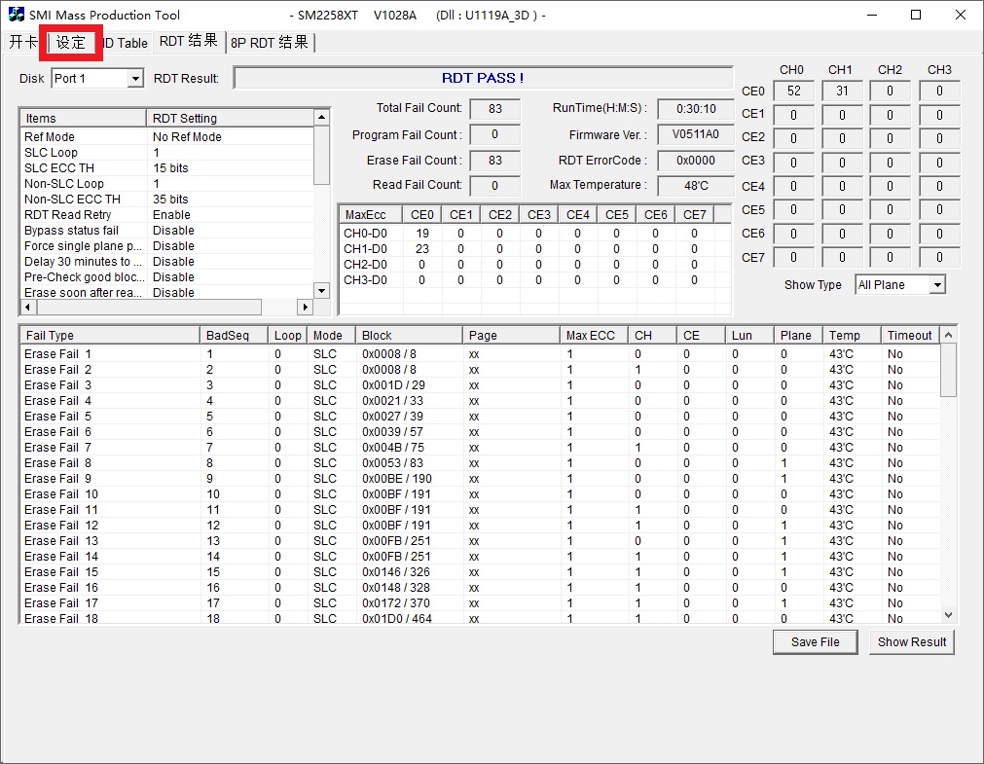
Task: Click the Show Result button
Action: (911, 642)
